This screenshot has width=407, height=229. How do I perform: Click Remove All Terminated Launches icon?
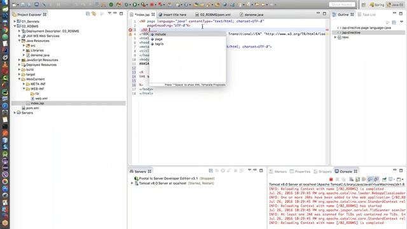[x=343, y=179]
